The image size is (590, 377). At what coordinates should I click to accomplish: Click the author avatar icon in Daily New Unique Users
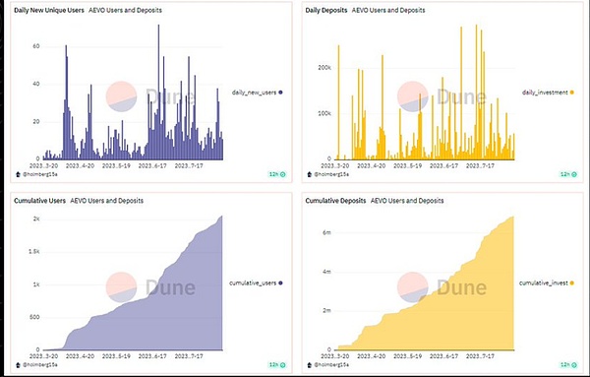coord(18,174)
